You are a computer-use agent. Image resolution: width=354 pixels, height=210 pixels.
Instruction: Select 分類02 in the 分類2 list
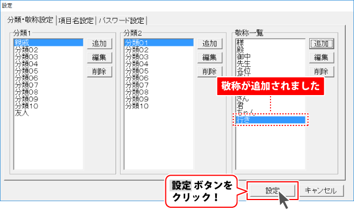pyautogui.click(x=159, y=50)
